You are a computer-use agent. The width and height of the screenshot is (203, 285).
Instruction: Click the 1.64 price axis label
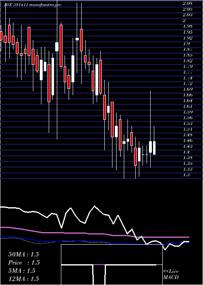(x=188, y=101)
